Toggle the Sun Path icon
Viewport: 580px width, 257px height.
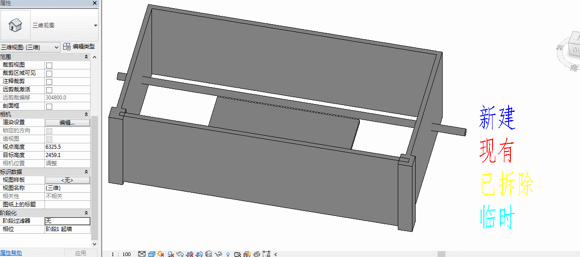[x=161, y=254]
